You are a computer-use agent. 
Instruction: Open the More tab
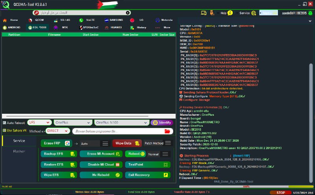coord(163,27)
